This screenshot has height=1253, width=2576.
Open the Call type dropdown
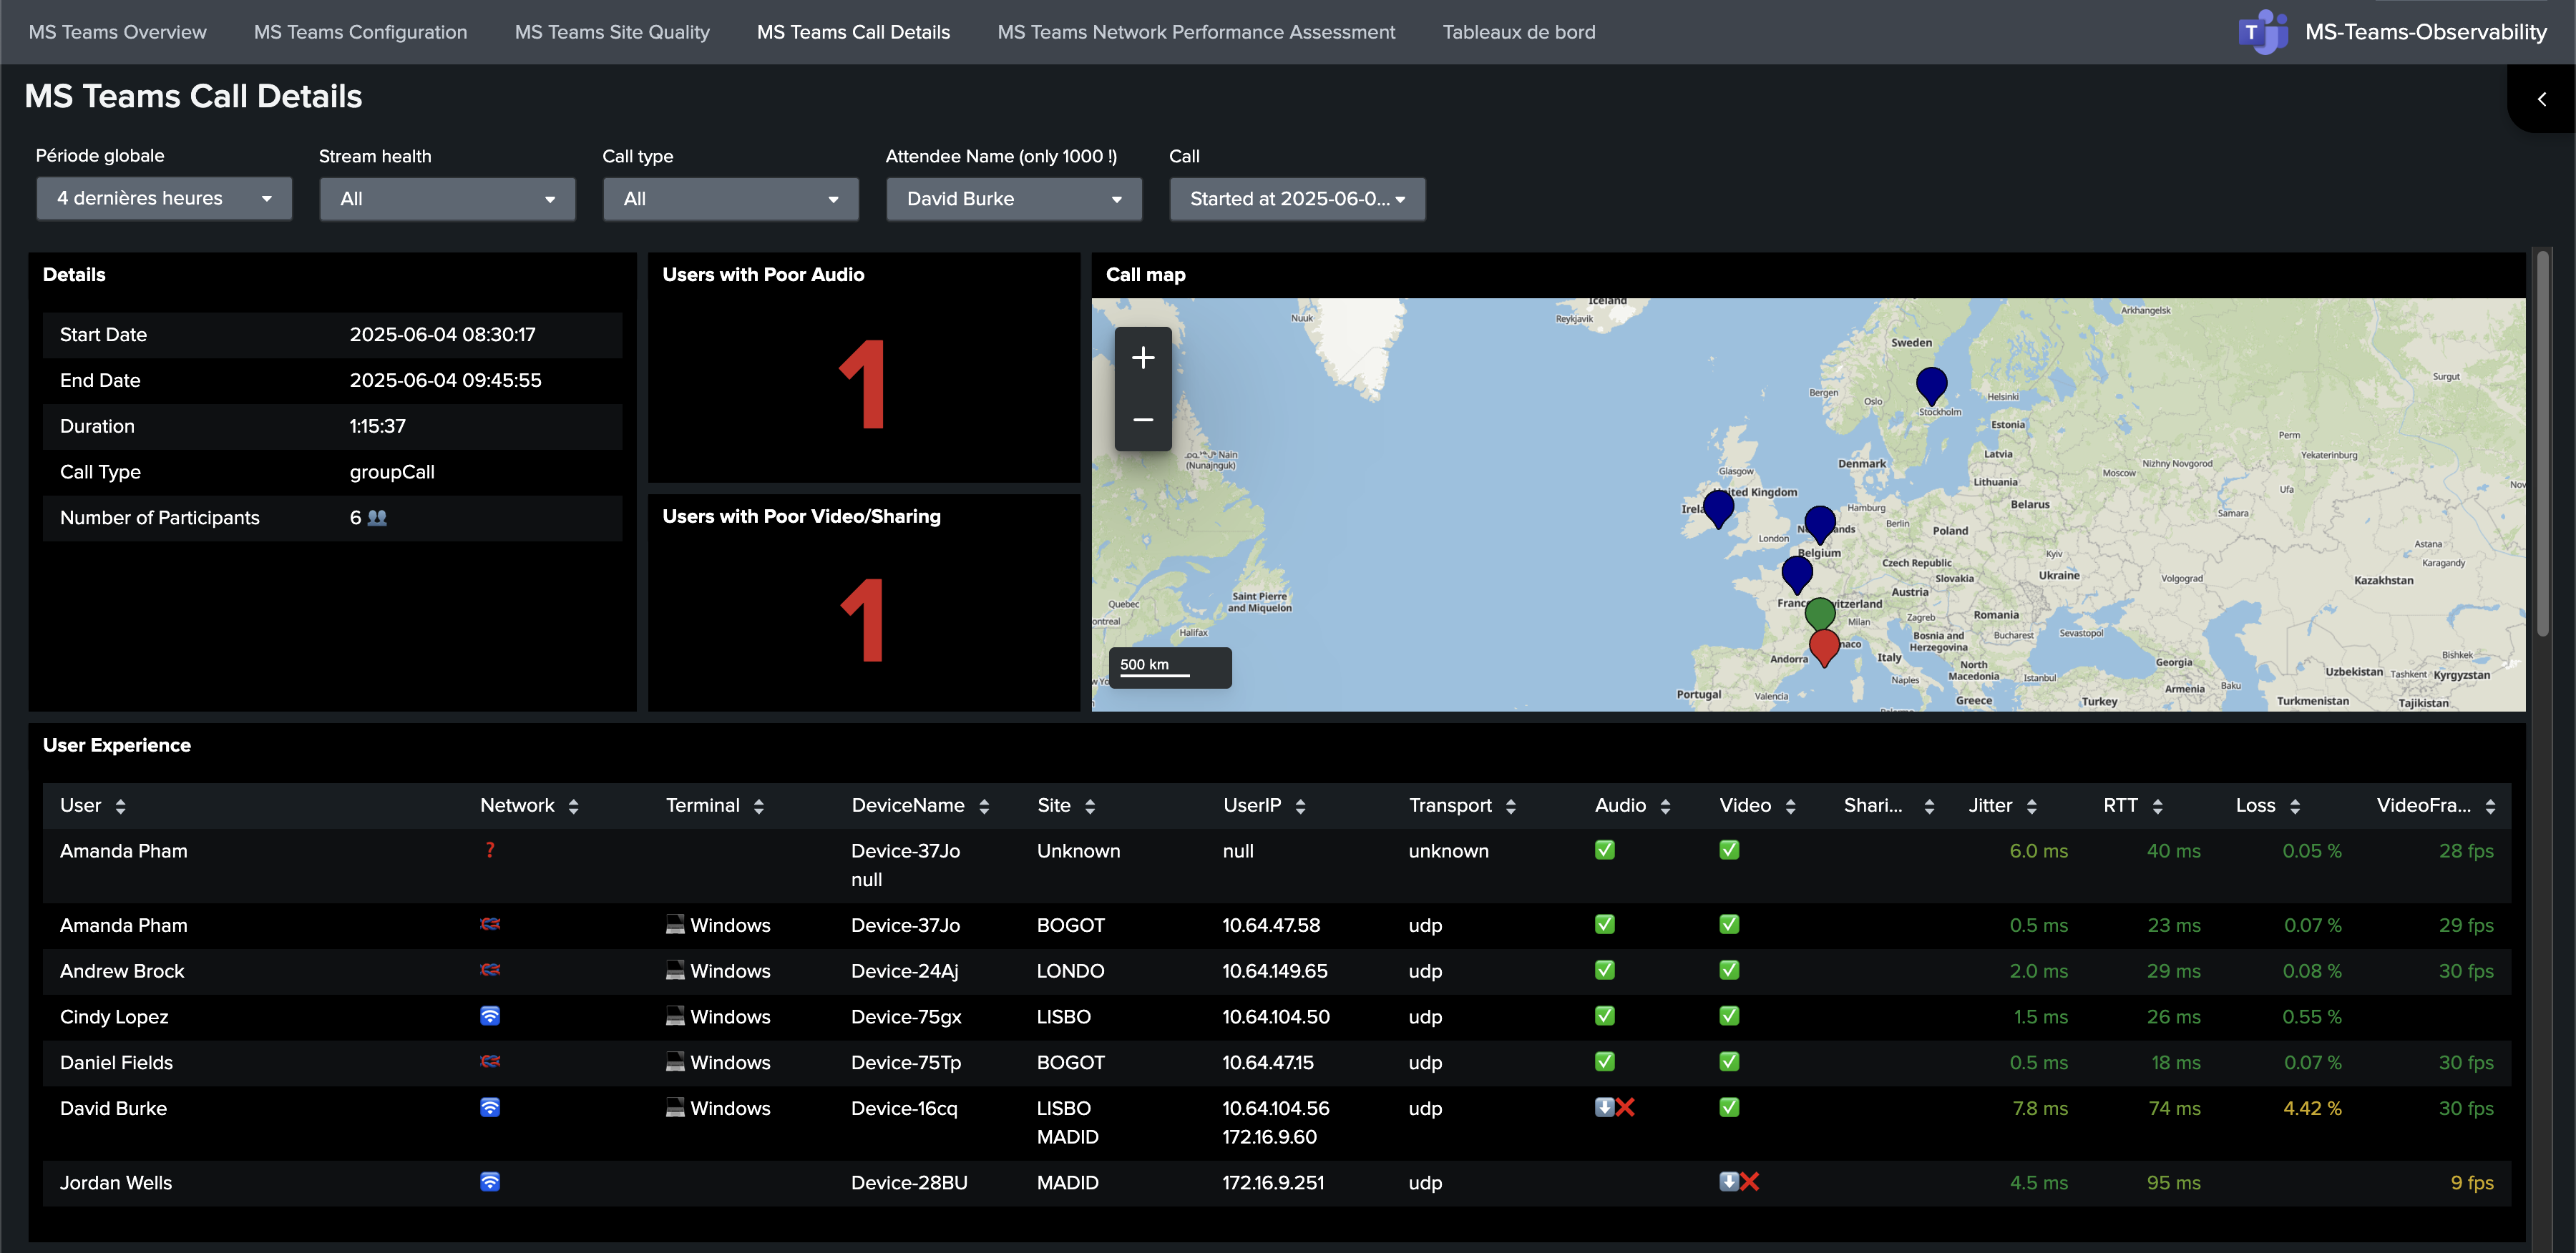pyautogui.click(x=730, y=198)
